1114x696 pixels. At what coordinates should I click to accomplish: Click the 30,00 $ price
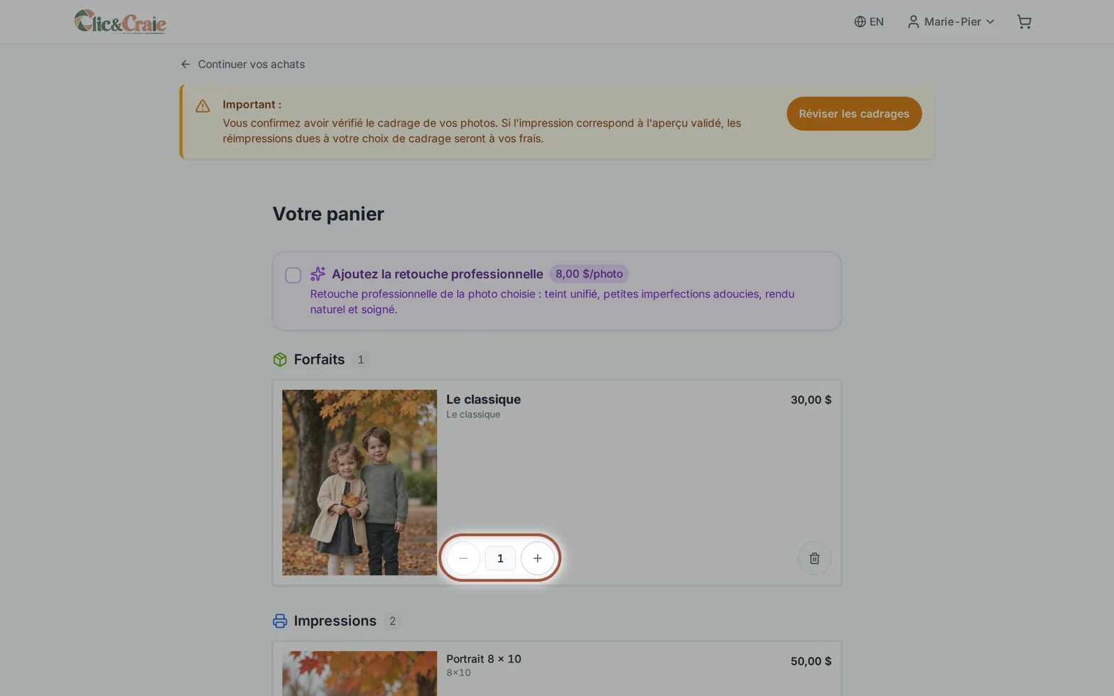pyautogui.click(x=811, y=400)
